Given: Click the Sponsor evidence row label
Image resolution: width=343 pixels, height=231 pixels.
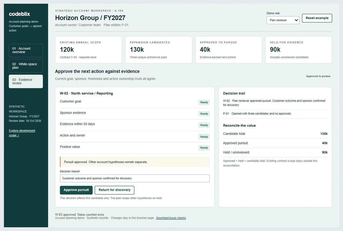Looking at the screenshot, I should (x=73, y=113).
